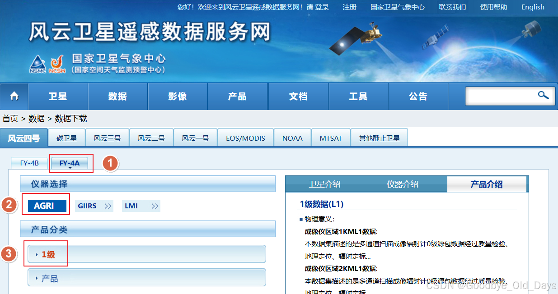Show the 卫星介绍 panel tab
Viewport: 558px width, 294px height.
point(324,184)
